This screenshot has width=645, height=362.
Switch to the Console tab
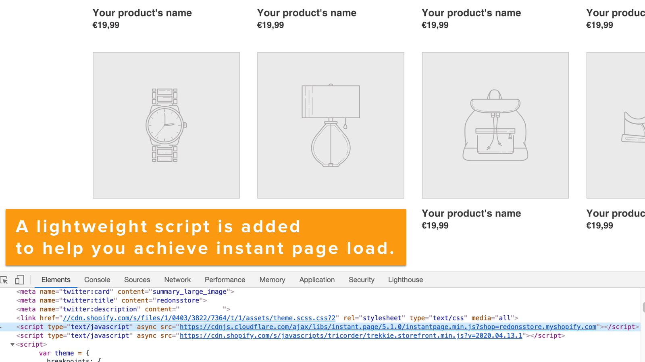click(97, 280)
